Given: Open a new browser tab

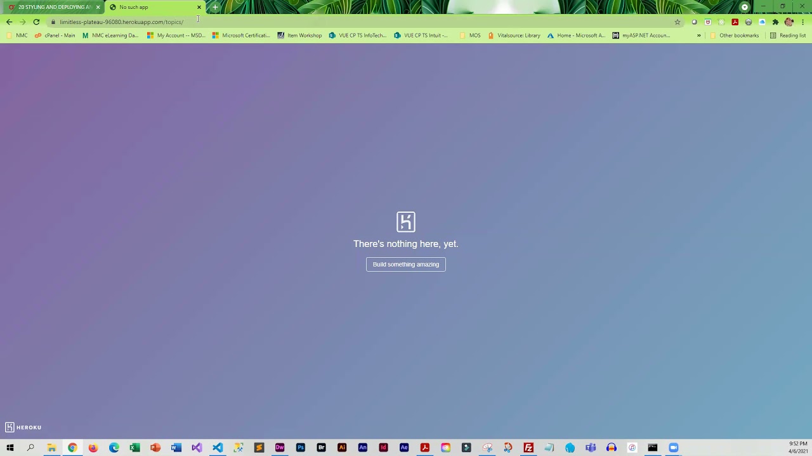Looking at the screenshot, I should coord(215,7).
